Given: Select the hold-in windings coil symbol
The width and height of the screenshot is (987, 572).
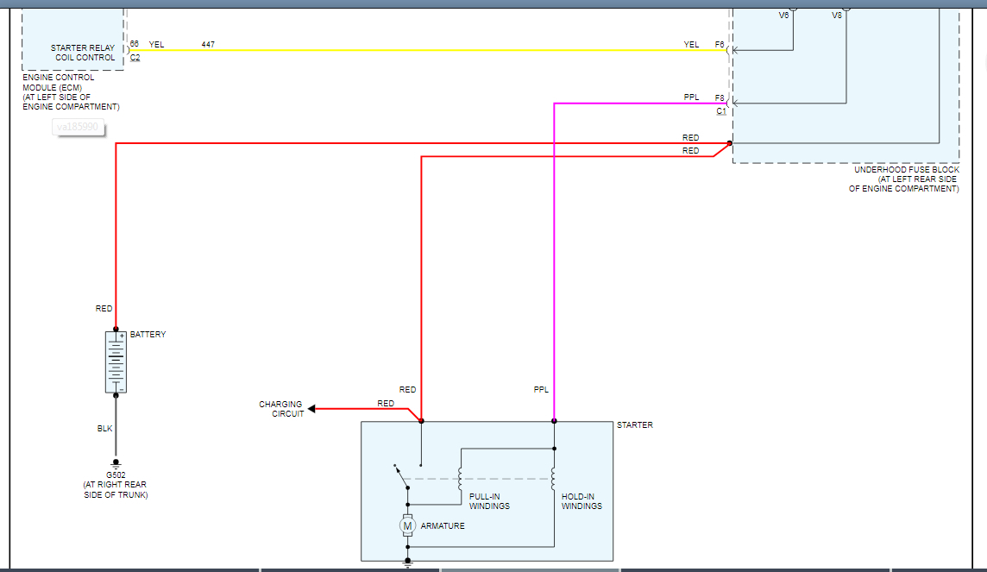Looking at the screenshot, I should point(554,477).
